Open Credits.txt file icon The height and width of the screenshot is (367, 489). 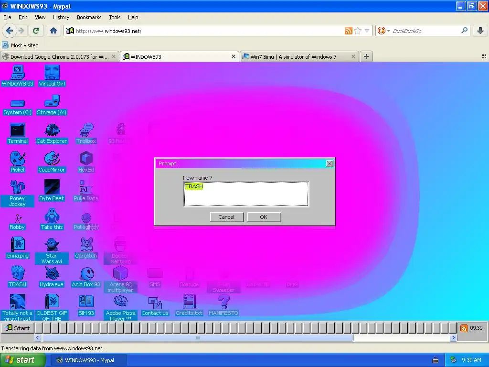(x=189, y=305)
